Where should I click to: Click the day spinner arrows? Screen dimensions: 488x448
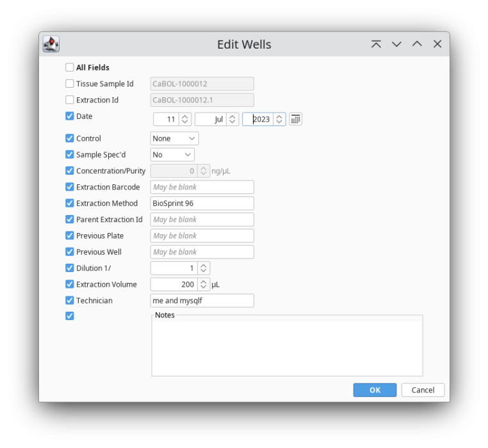(x=185, y=119)
